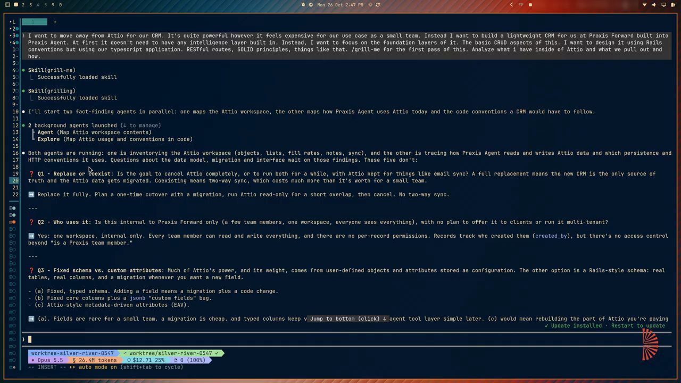This screenshot has width=681, height=383.
Task: Click the 26.4M tokens segment
Action: 94,360
